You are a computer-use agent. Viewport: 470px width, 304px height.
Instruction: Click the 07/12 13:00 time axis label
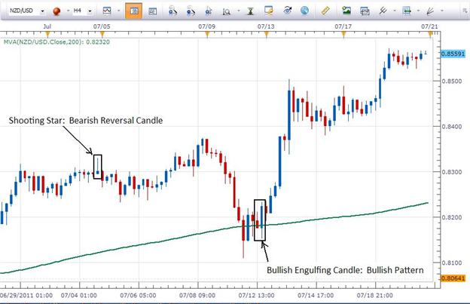[x=256, y=295]
